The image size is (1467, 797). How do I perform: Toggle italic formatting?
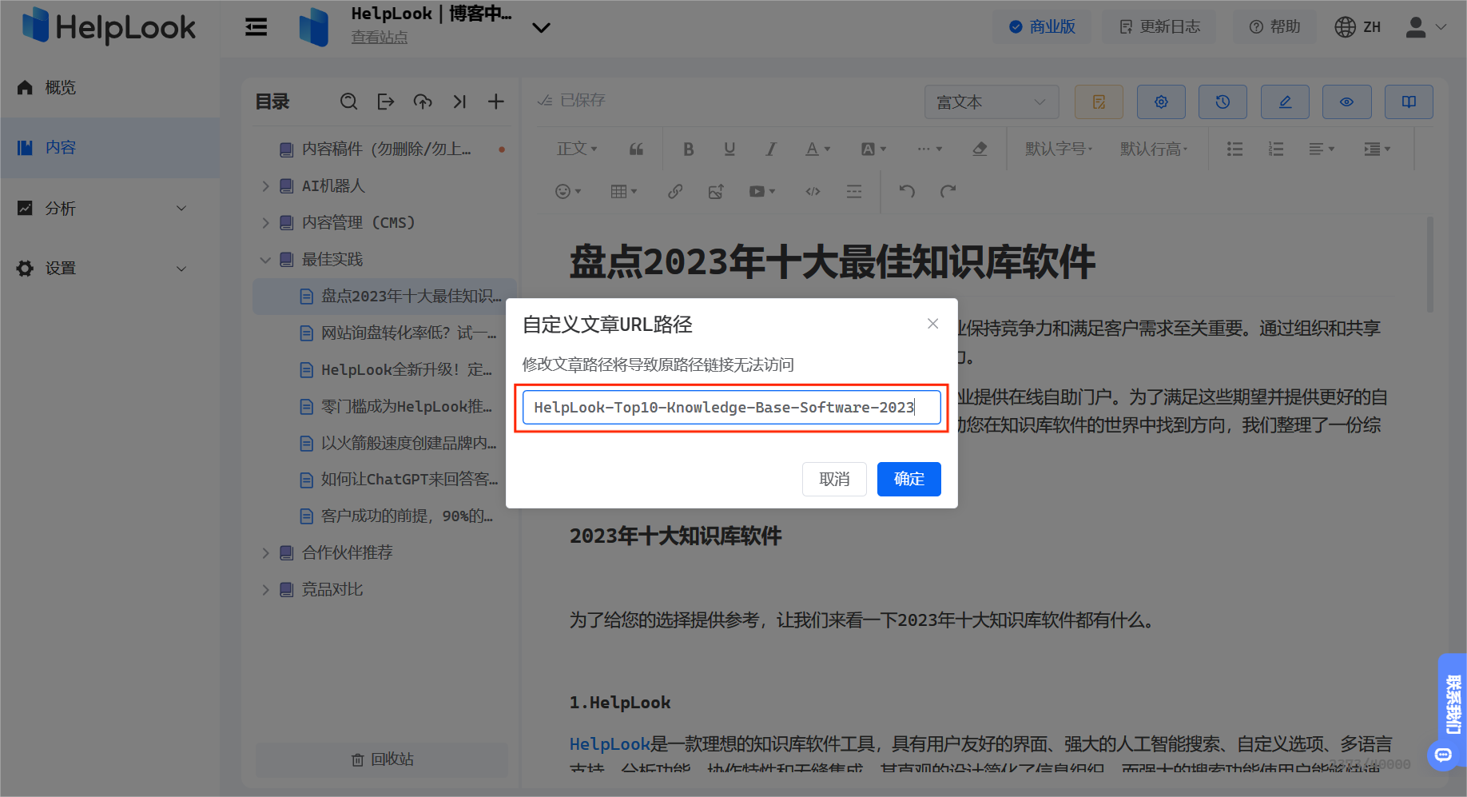point(770,149)
